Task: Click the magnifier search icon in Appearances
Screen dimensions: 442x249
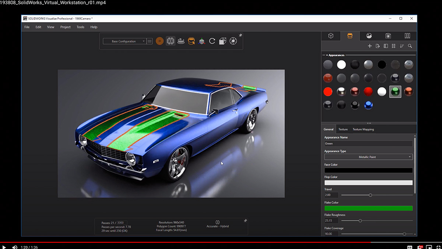Action: pyautogui.click(x=410, y=46)
